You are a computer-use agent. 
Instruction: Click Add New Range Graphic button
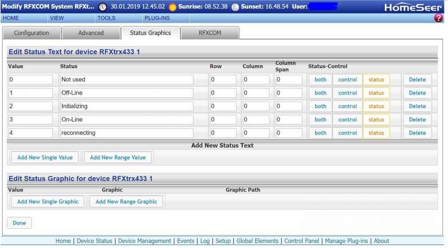coord(126,202)
